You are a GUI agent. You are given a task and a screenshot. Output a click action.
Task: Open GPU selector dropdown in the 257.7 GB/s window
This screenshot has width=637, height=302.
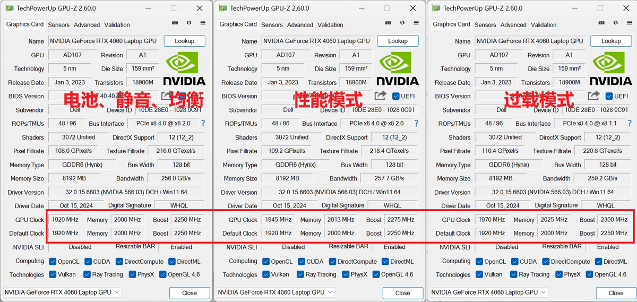276,292
